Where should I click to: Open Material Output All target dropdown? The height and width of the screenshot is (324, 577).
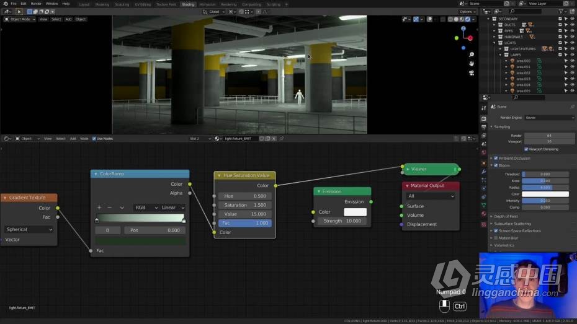pos(431,196)
